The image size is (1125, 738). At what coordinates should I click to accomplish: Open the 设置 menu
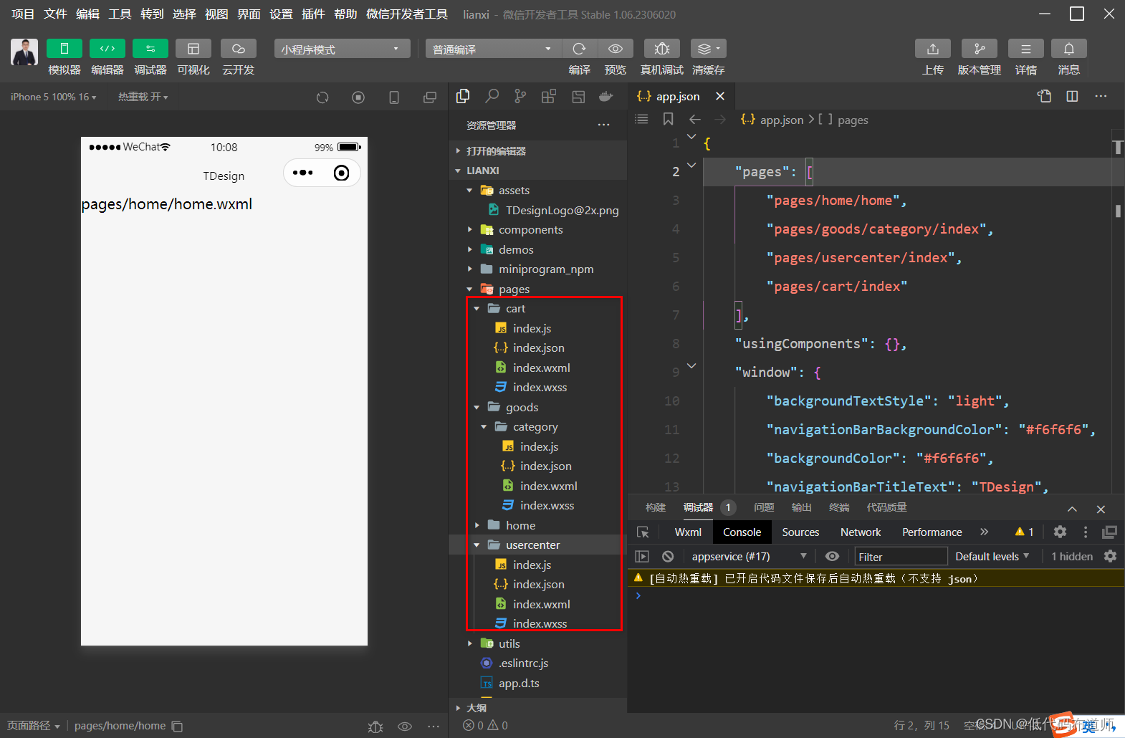coord(281,14)
